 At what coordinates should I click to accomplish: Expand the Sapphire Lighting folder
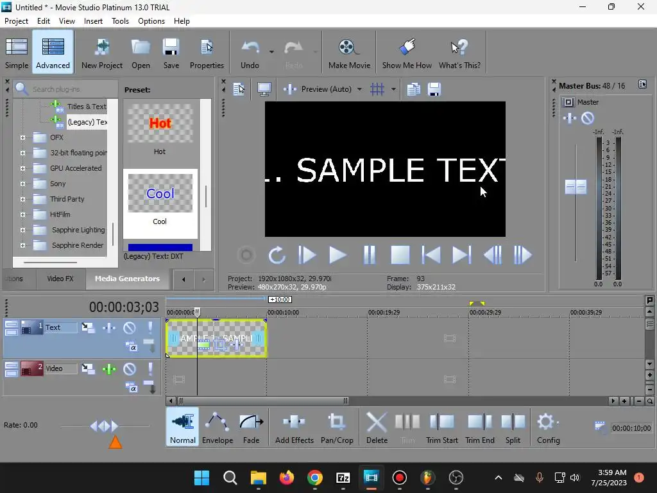[22, 230]
